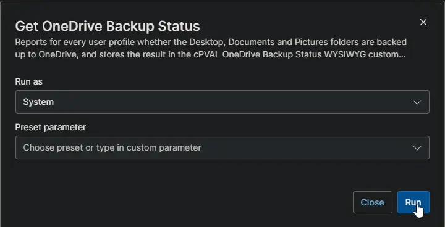This screenshot has height=227, width=445.
Task: Dismiss the dialog using the X icon
Action: click(423, 22)
